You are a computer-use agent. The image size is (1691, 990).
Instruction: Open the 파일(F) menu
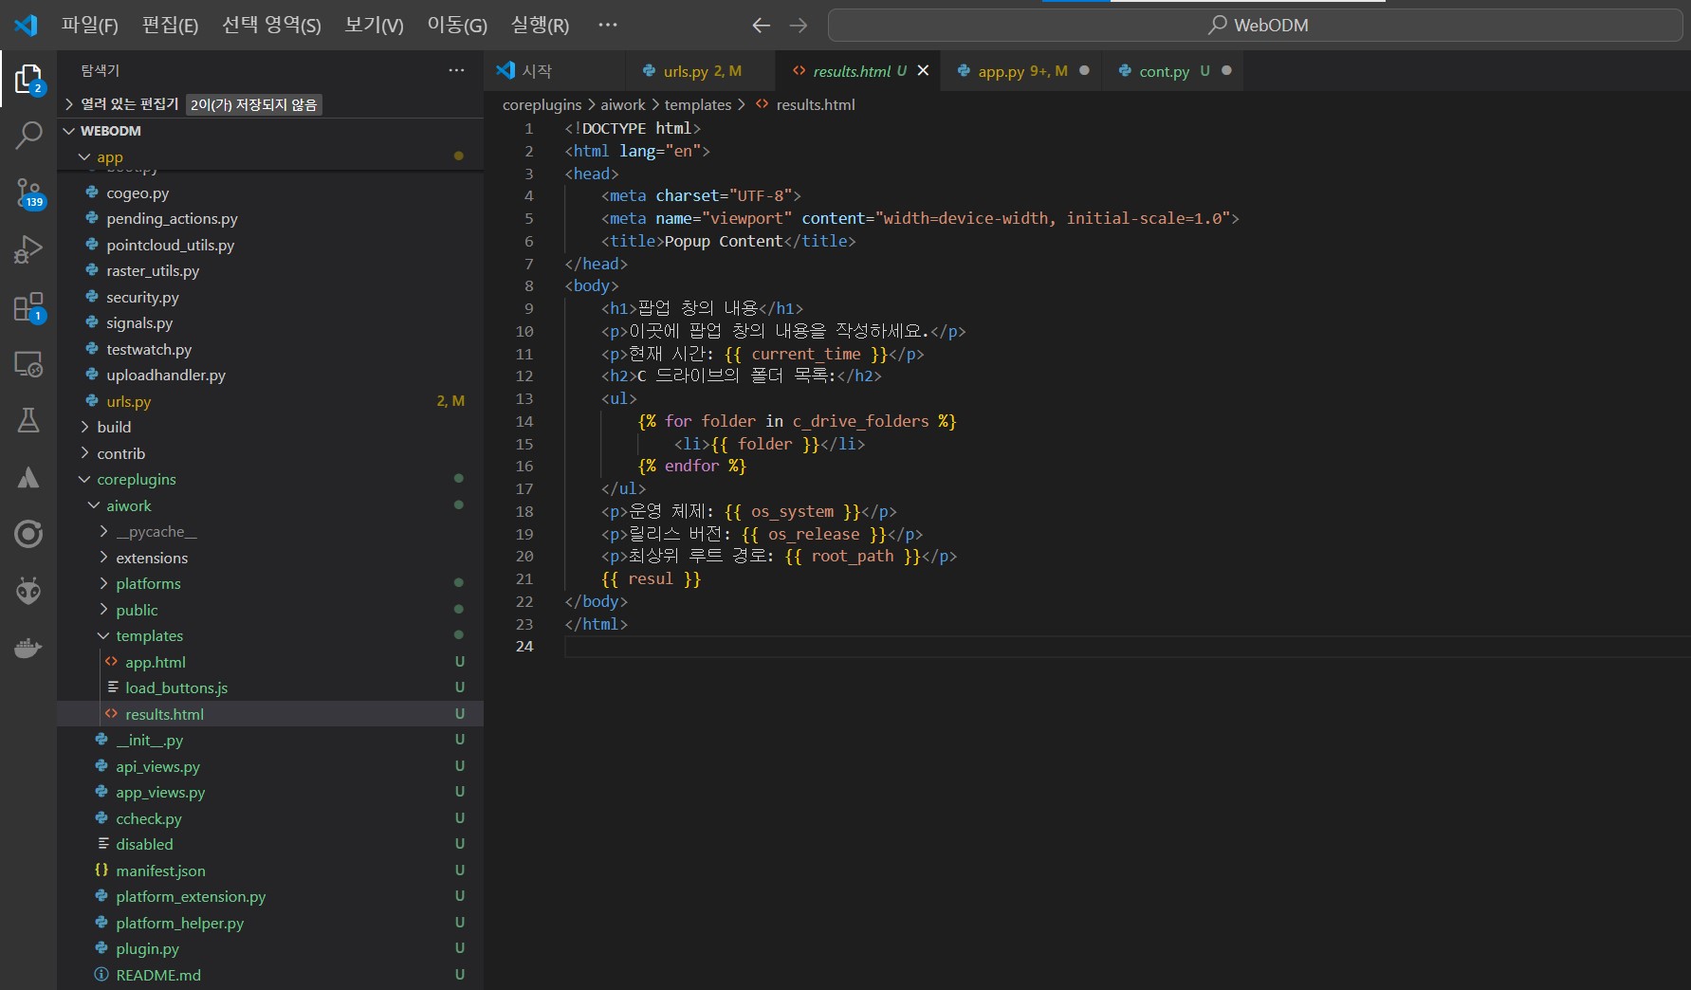90,26
